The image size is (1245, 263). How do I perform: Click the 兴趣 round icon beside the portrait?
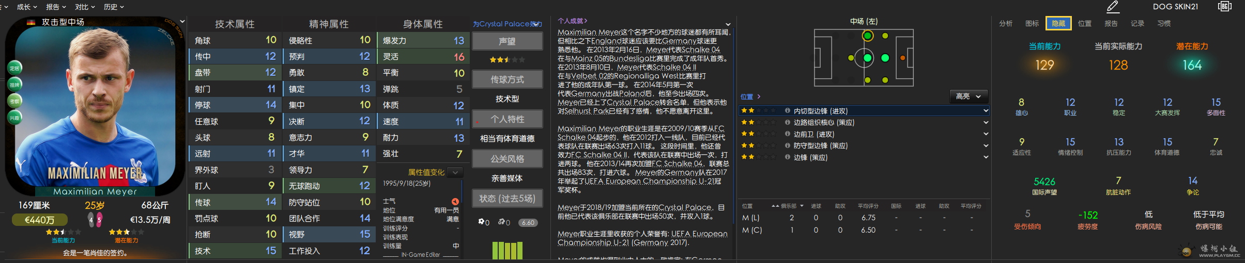point(15,118)
